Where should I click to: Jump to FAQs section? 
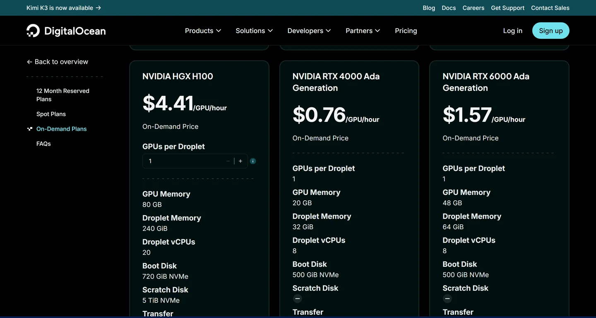[x=43, y=144]
